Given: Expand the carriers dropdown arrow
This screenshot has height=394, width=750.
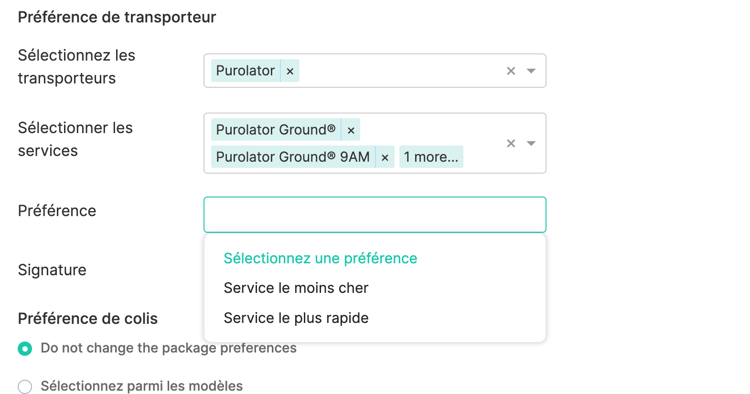Looking at the screenshot, I should (531, 71).
